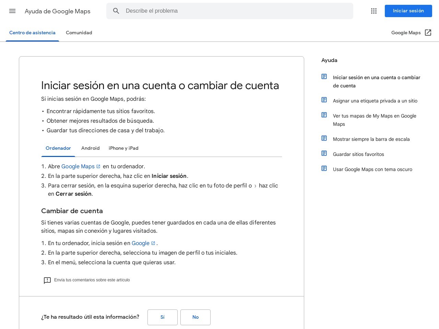Click ¿Te ha resultado útil esta información? text
Image resolution: width=439 pixels, height=329 pixels.
point(90,317)
